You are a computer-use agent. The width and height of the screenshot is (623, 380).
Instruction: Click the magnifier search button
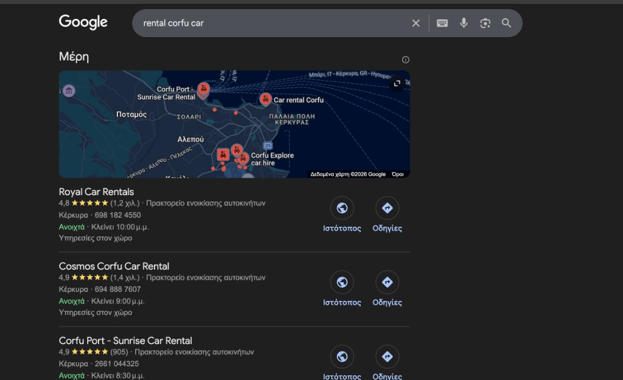pyautogui.click(x=506, y=23)
